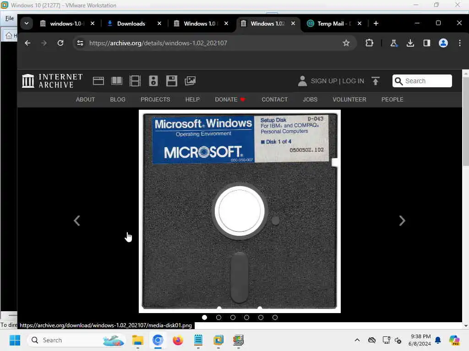
Task: Open the VMware File menu
Action: point(10,18)
